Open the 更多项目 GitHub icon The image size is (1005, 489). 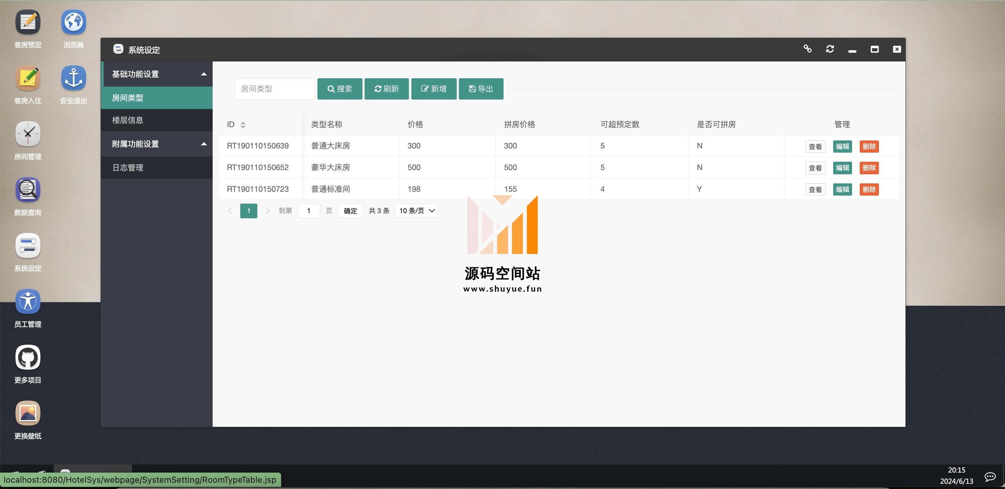(x=28, y=357)
